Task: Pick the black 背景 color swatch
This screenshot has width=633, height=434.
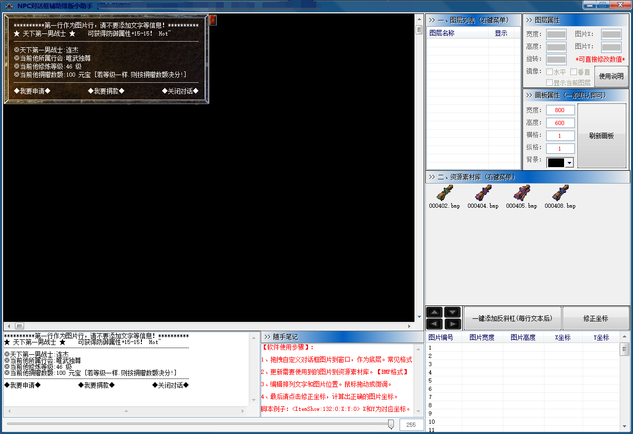Action: [x=556, y=162]
